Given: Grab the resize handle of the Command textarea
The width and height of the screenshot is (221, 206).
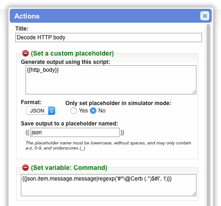Looking at the screenshot, I should pyautogui.click(x=194, y=194).
